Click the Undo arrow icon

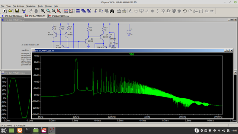coord(184,11)
